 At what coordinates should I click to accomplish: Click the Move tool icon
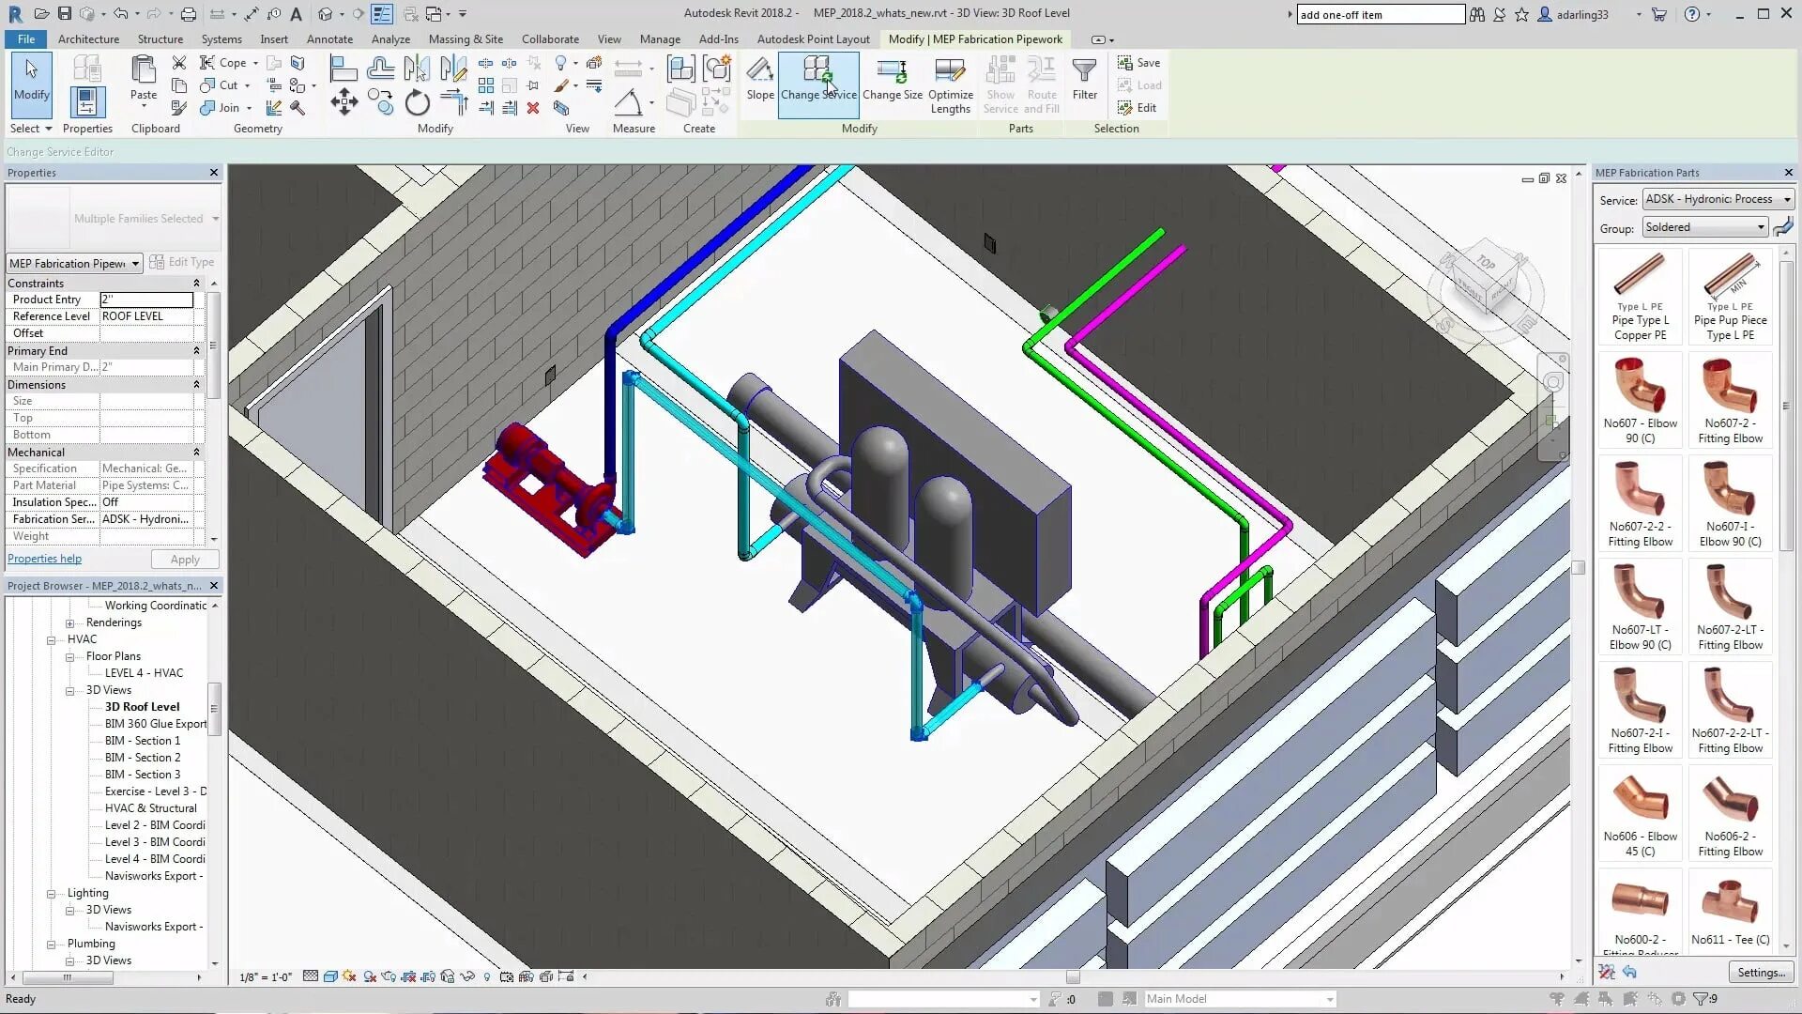(344, 103)
